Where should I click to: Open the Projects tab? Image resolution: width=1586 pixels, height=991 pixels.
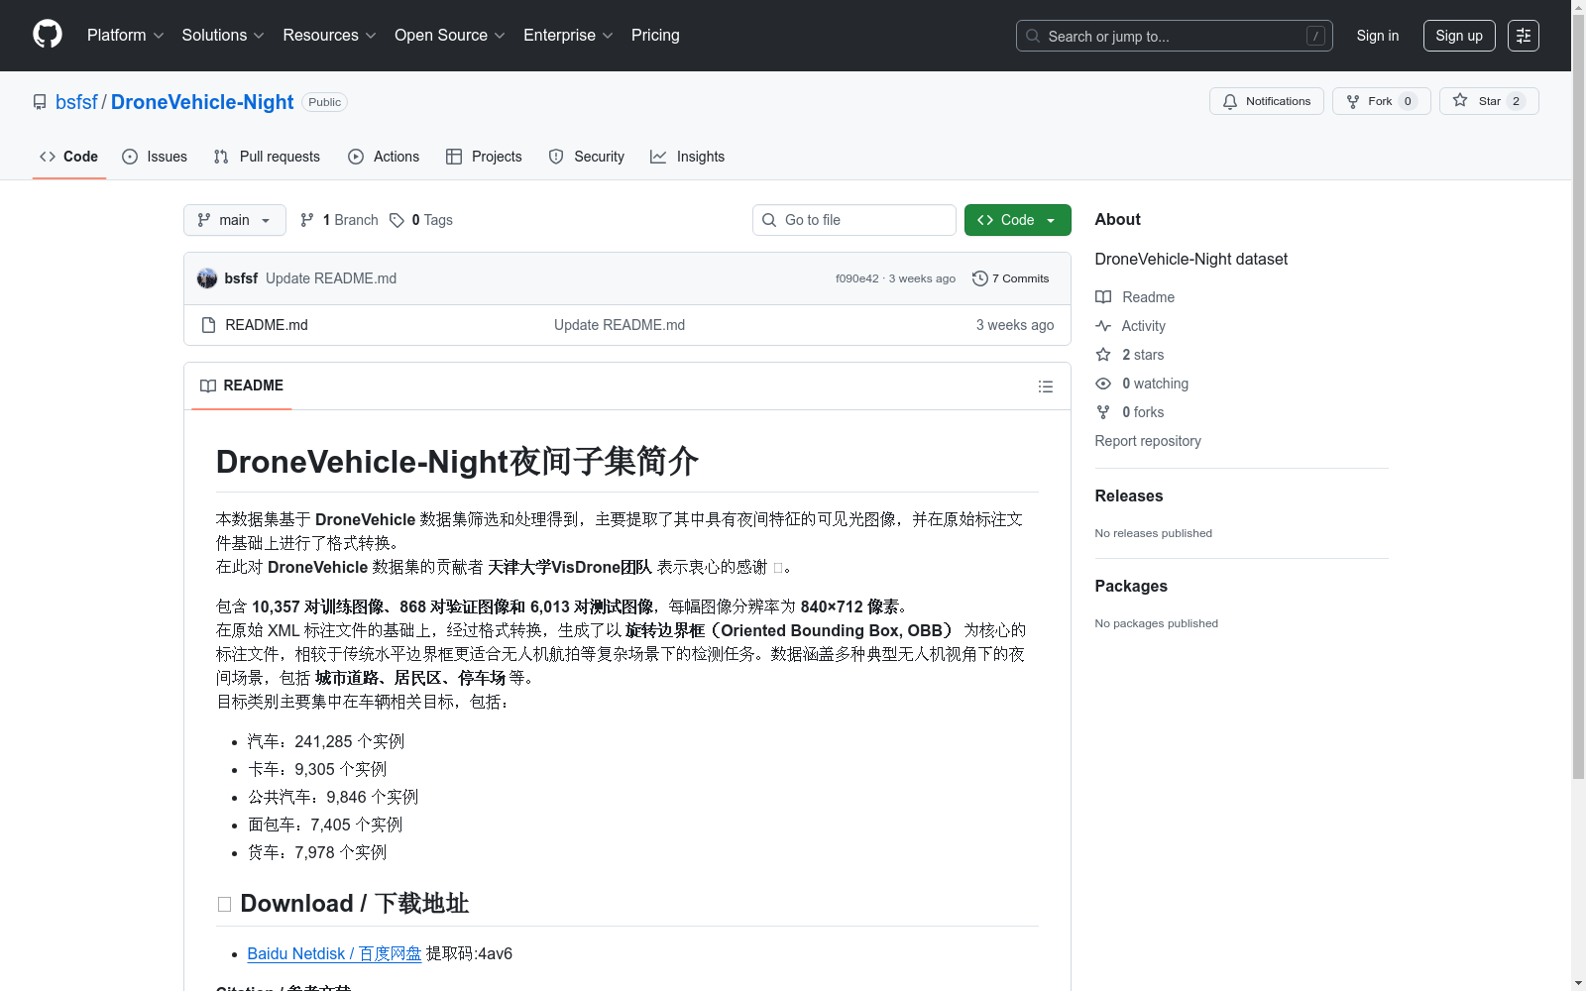tap(484, 157)
